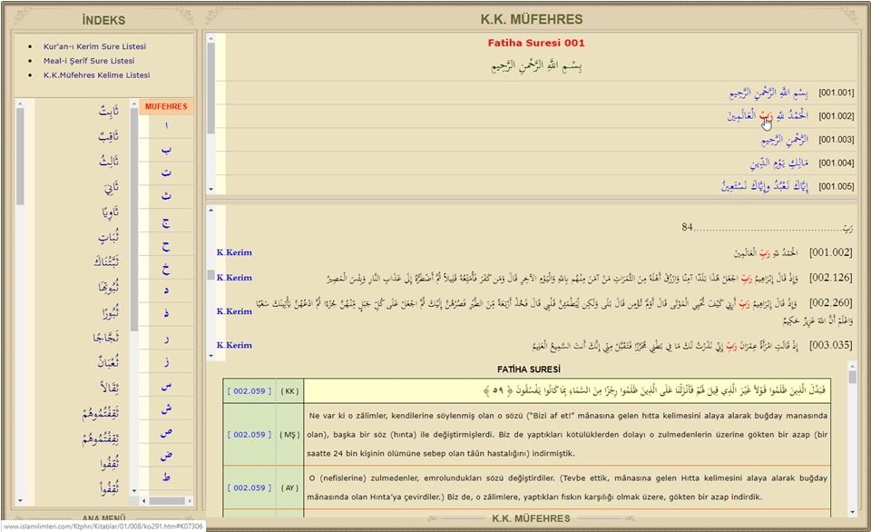871x532 pixels.
Task: Click the word ثَابِتٌ in the word list
Action: (109, 111)
